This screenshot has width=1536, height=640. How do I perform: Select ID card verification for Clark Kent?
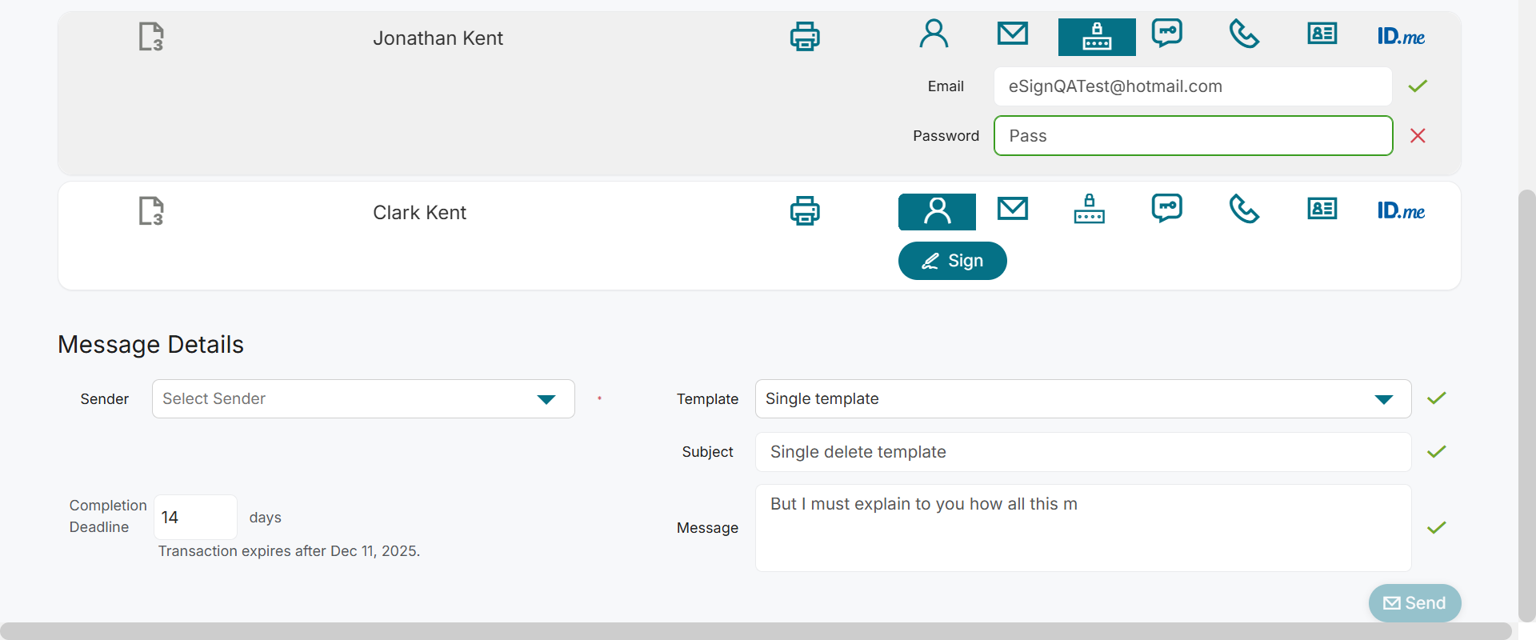1322,210
